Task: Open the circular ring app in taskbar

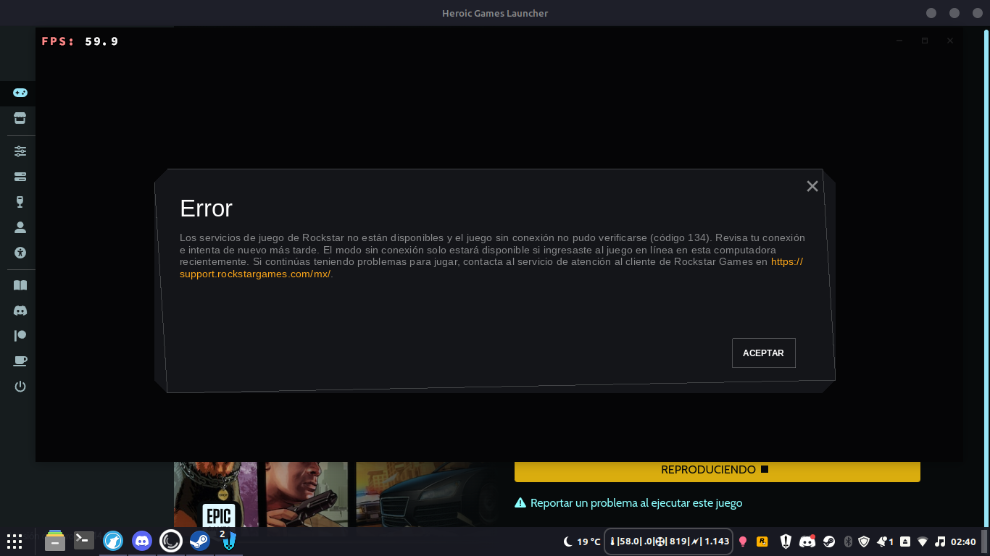Action: pyautogui.click(x=171, y=541)
